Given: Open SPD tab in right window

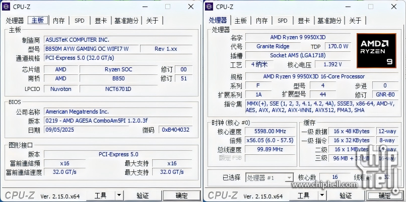Looking at the screenshot, I should (x=282, y=21).
